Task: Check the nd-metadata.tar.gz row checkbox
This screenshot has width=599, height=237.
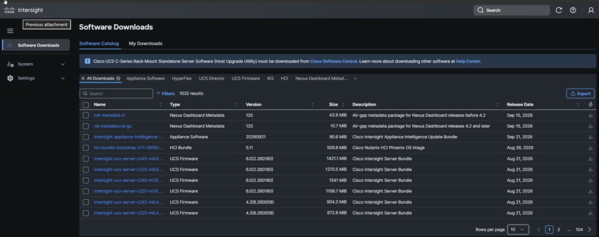Action: pyautogui.click(x=85, y=126)
